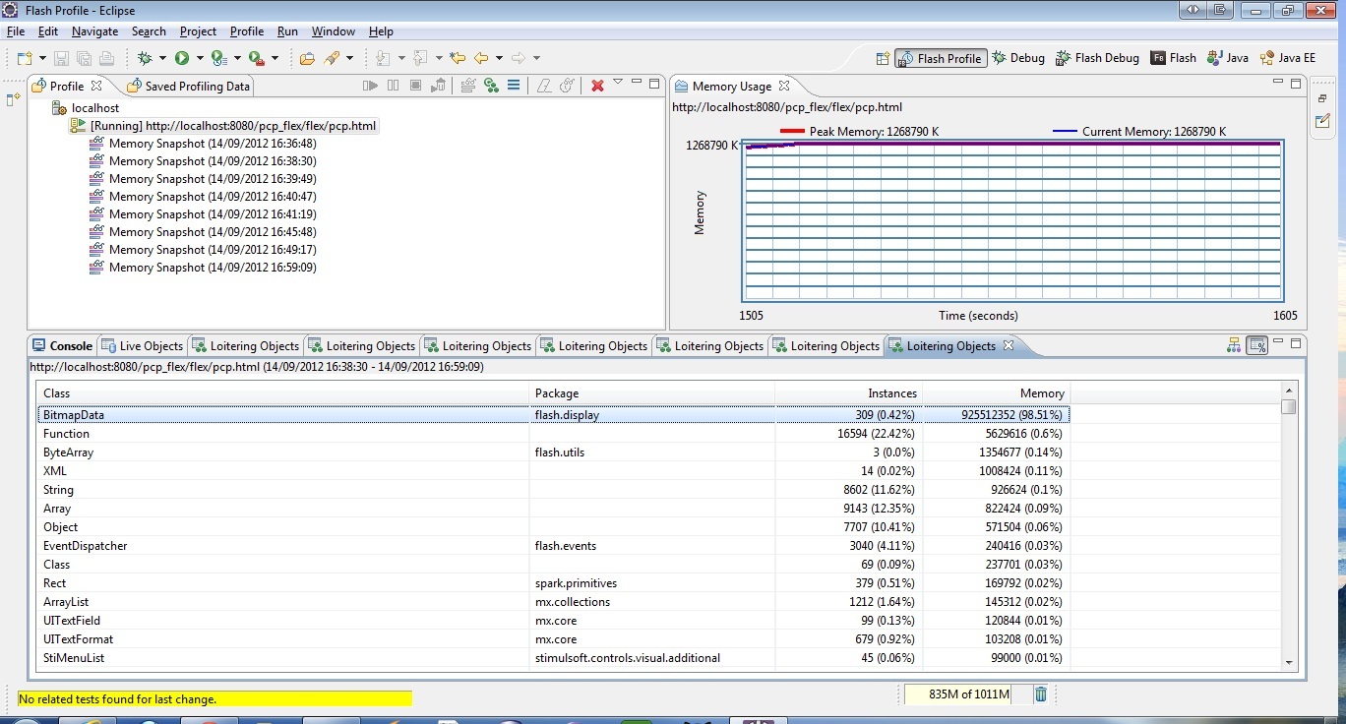Click the New wizard toolbar icon
Image resolution: width=1346 pixels, height=724 pixels.
click(24, 58)
